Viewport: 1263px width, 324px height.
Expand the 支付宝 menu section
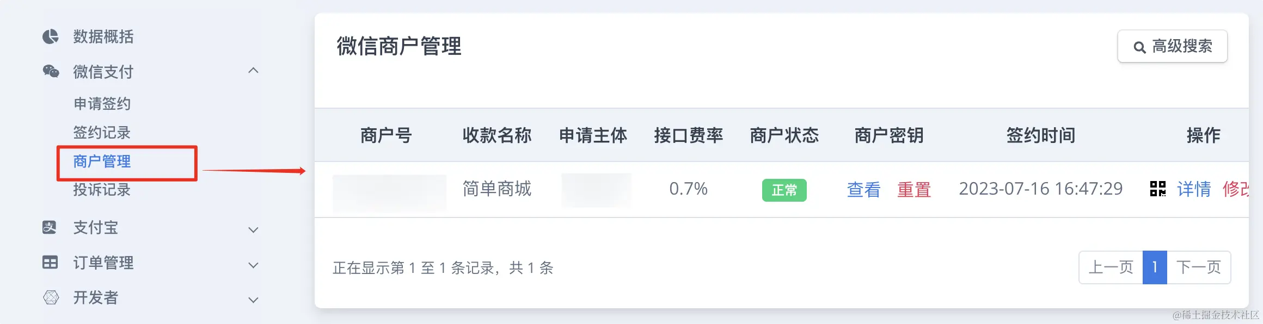[253, 230]
